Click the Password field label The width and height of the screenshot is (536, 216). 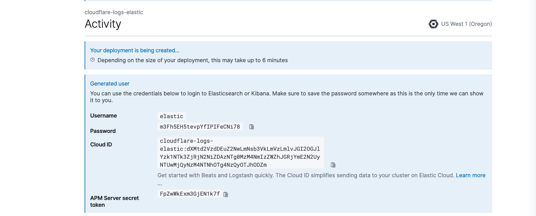pyautogui.click(x=103, y=131)
